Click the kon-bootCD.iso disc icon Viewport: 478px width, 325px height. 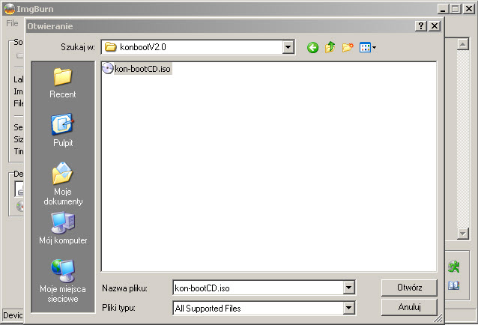108,69
